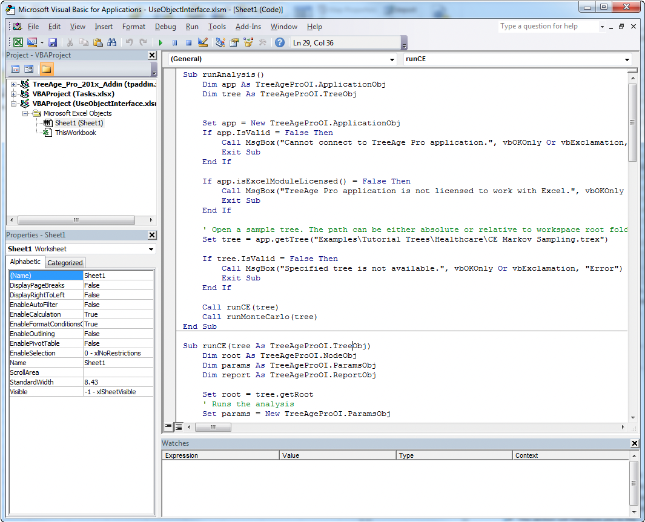This screenshot has height=522, width=645.
Task: Toggle Folders view in the Project panel
Action: pyautogui.click(x=46, y=69)
